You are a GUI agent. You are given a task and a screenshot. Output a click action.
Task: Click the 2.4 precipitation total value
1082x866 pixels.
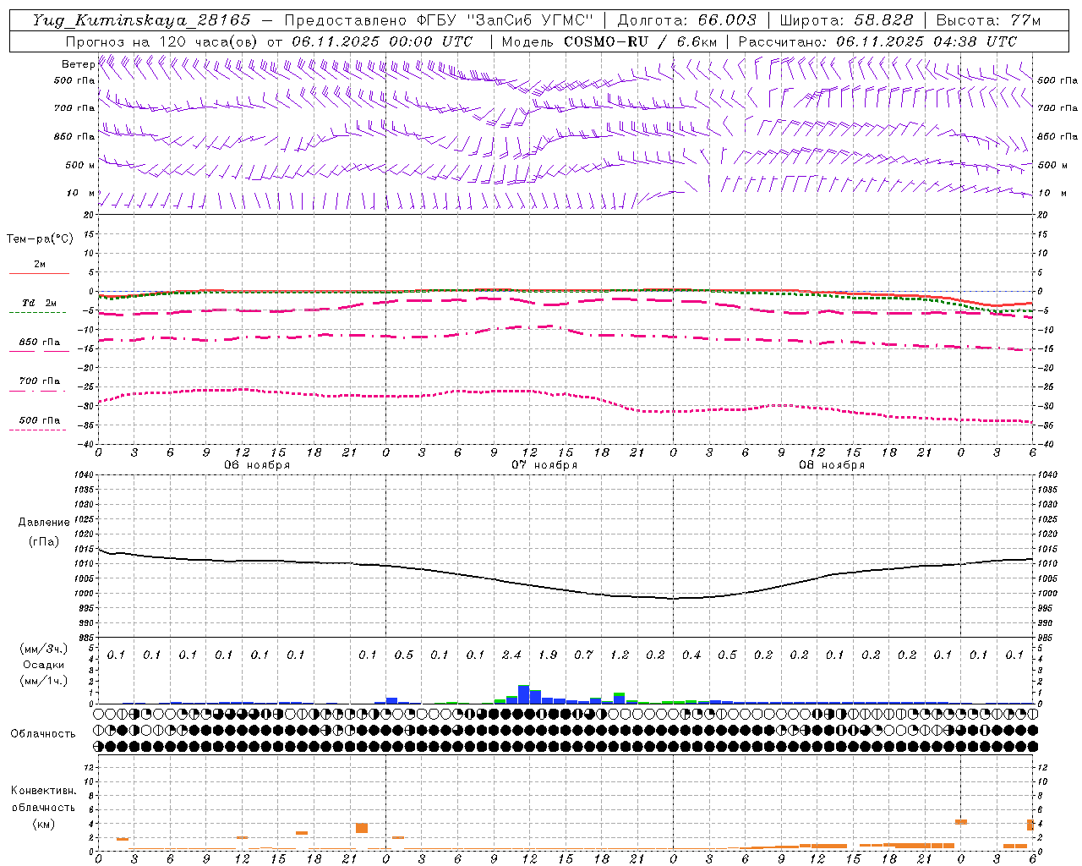coord(511,655)
